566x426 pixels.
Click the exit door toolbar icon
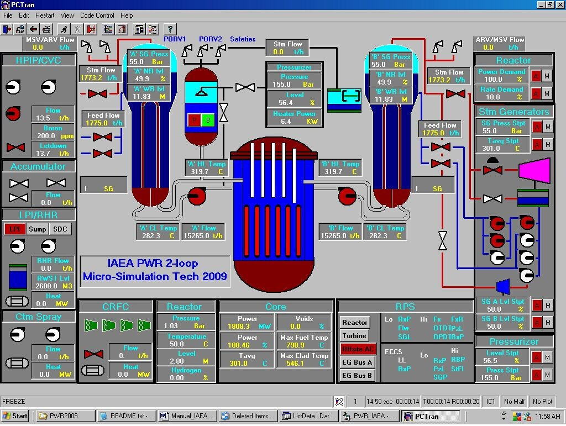7,29
